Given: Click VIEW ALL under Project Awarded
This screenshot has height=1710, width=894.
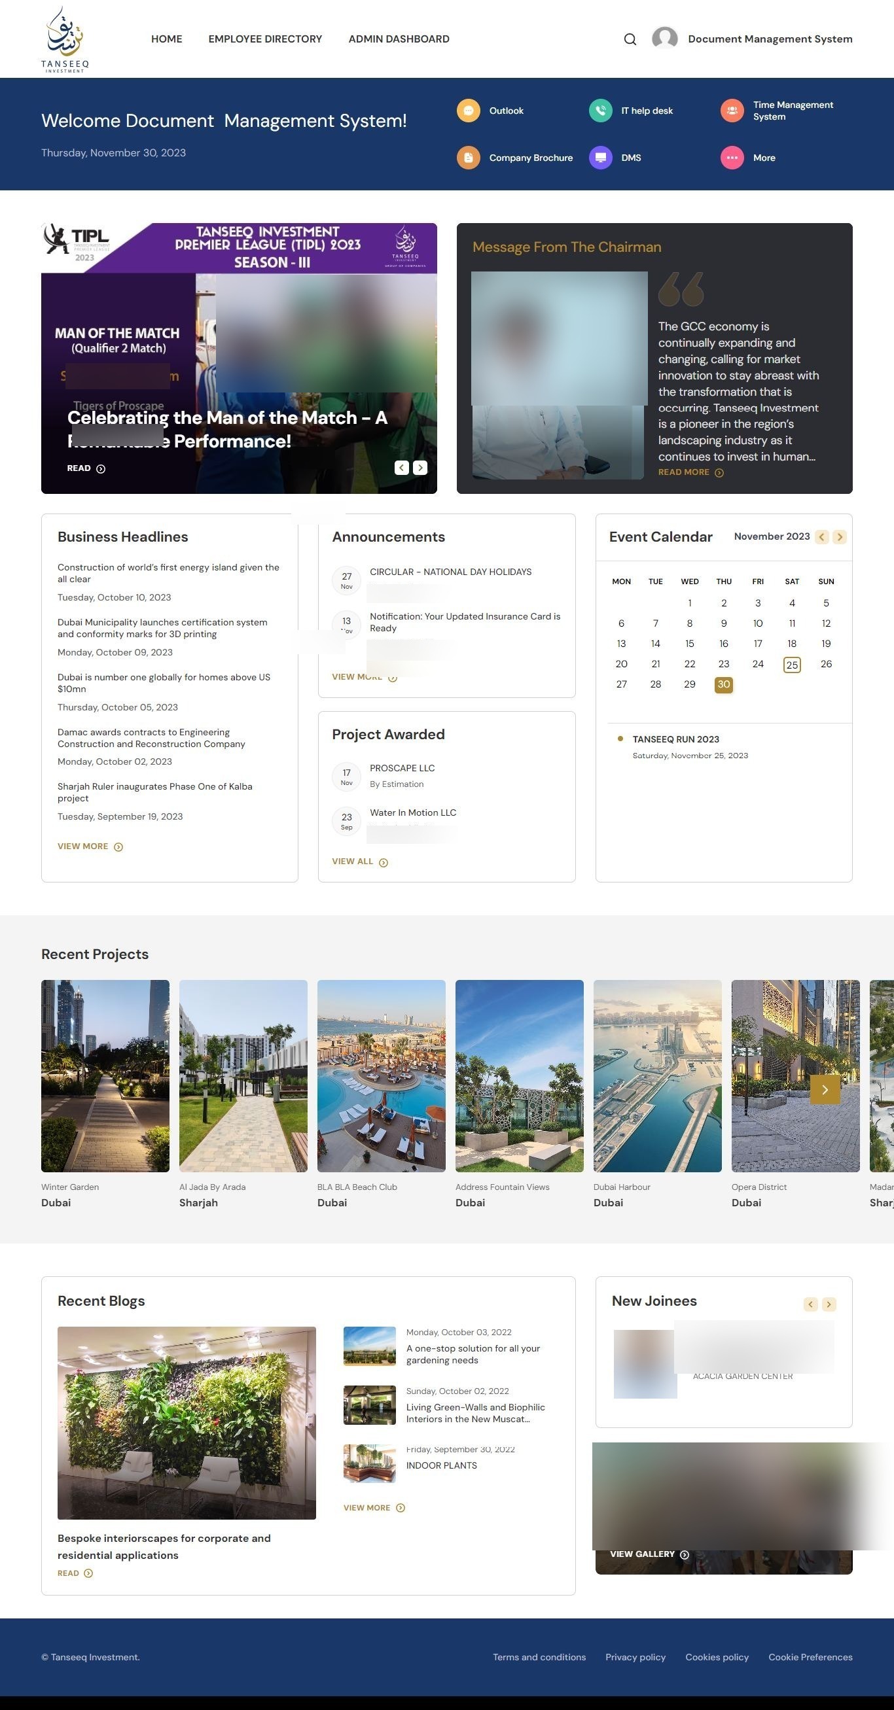Looking at the screenshot, I should click(360, 862).
